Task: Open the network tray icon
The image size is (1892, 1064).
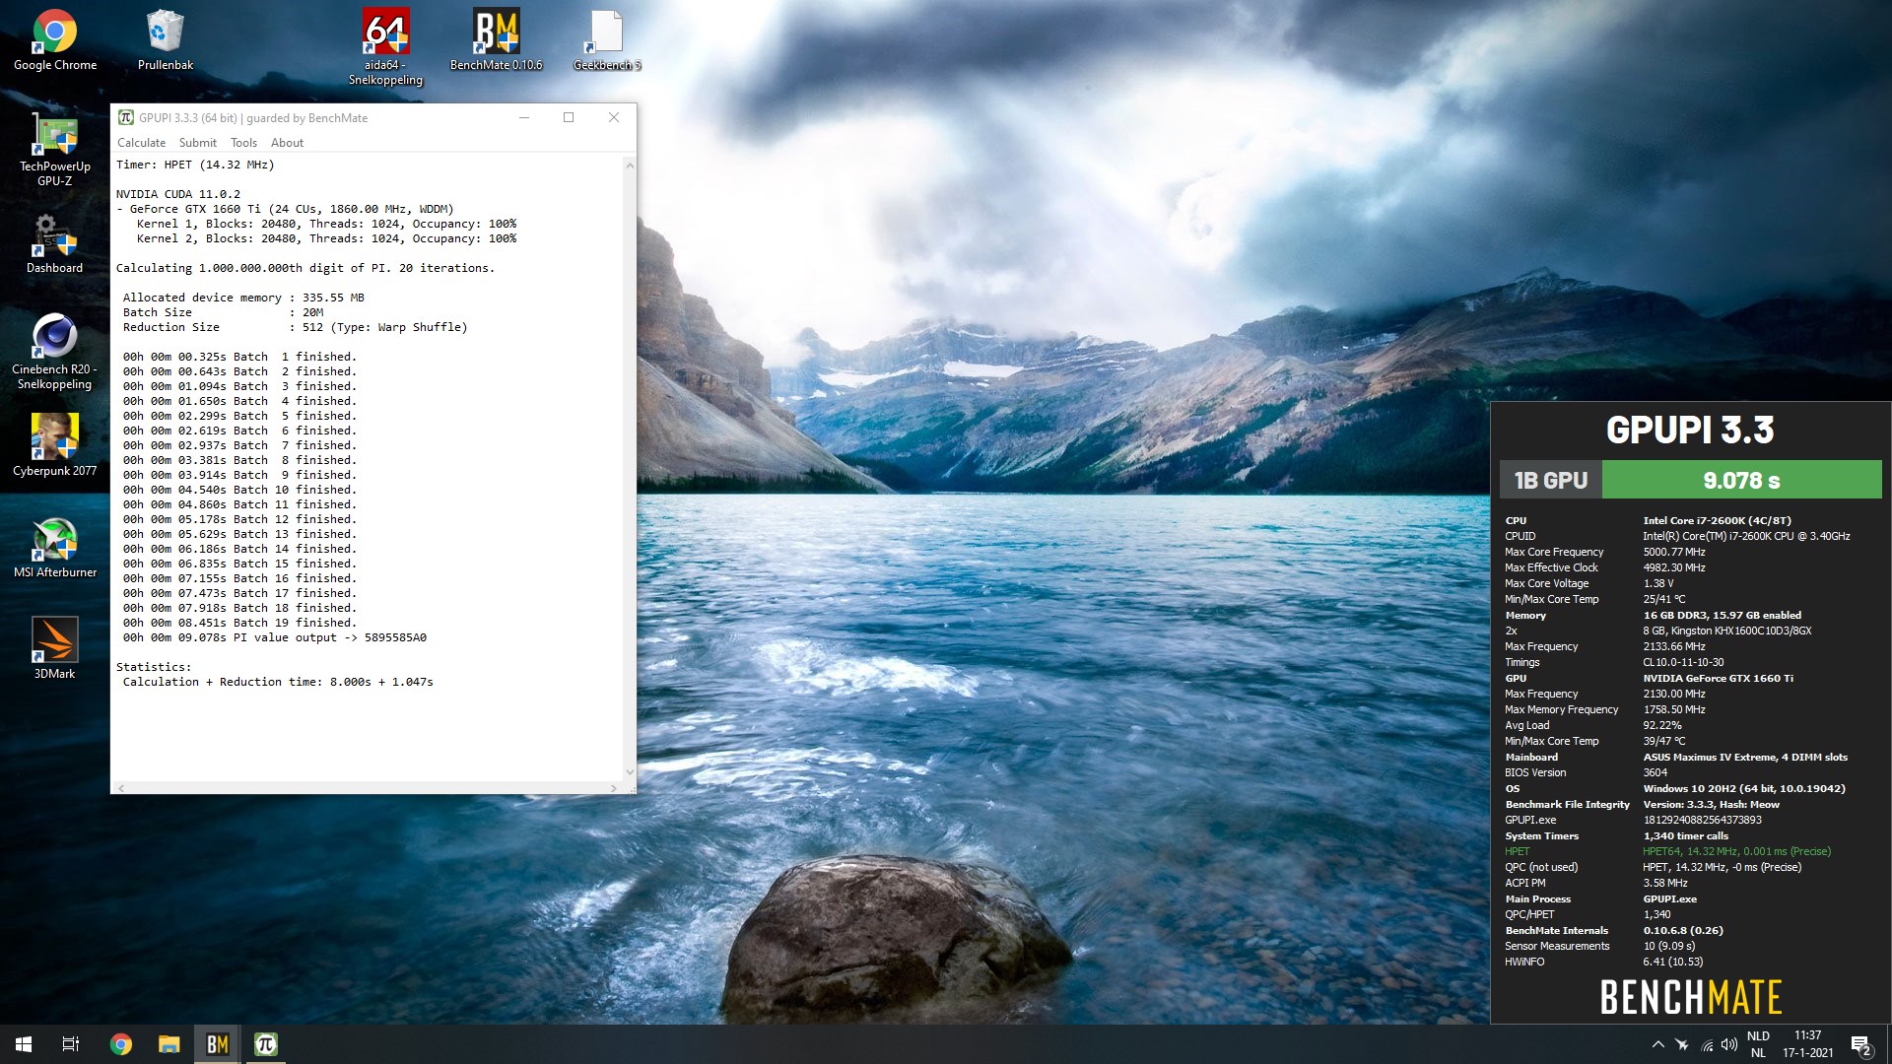Action: (1707, 1044)
